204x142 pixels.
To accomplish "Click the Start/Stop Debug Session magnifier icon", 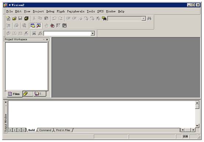I will (x=24, y=26).
